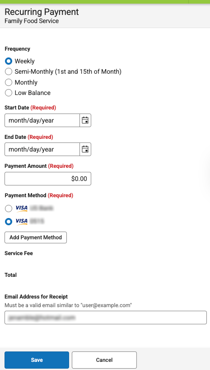
Task: Click the Visa logo of the selected card
Action: coord(21,221)
